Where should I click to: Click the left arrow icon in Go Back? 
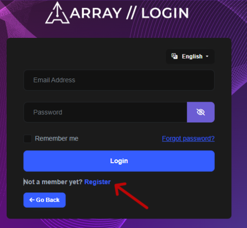point(32,200)
